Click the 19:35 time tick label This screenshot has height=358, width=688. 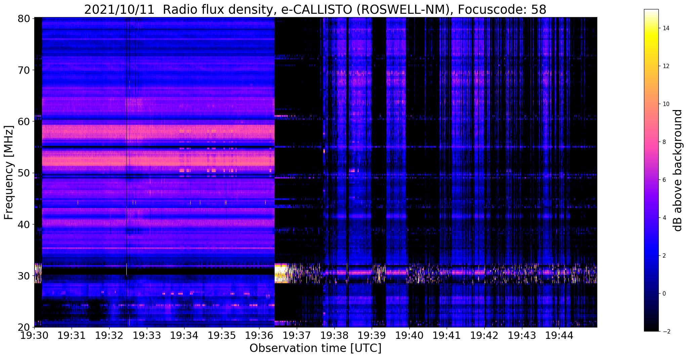coord(222,335)
